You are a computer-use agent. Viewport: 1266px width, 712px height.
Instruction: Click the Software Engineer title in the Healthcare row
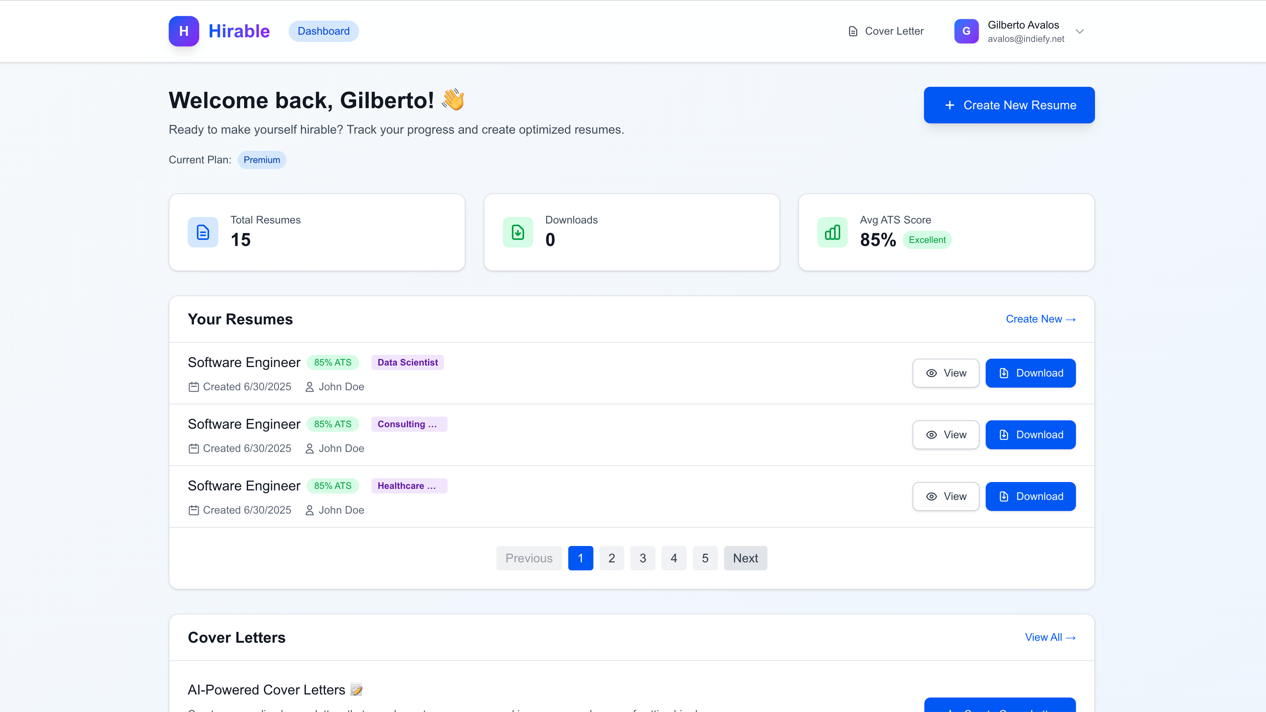tap(244, 485)
